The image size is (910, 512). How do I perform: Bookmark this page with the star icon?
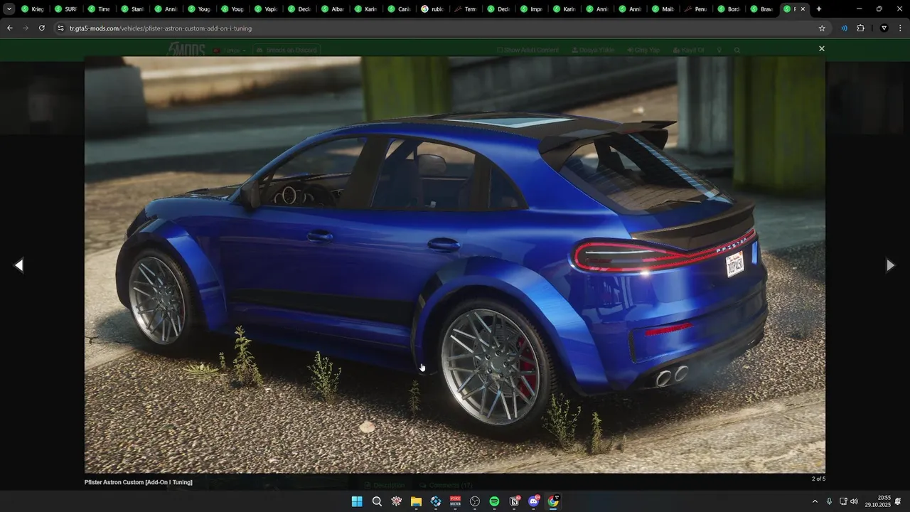(x=822, y=28)
